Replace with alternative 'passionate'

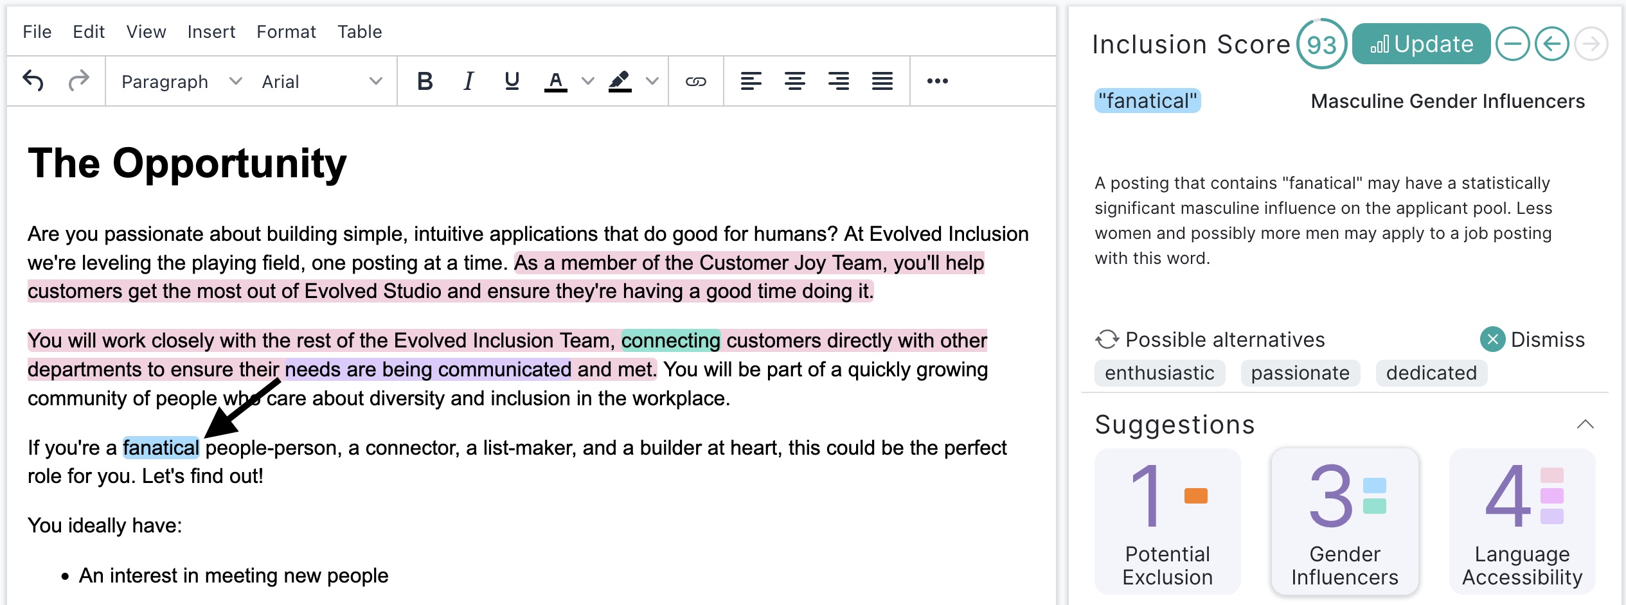(1300, 373)
